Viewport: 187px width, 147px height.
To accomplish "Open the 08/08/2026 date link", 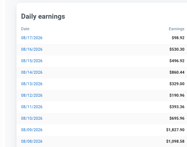I will click(32, 141).
